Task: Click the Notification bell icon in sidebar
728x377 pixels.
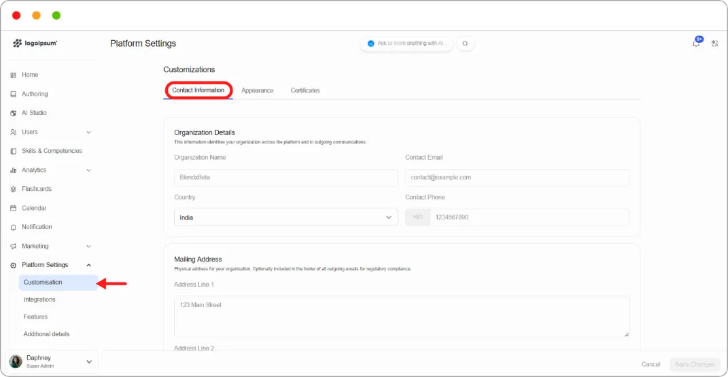Action: coord(13,228)
